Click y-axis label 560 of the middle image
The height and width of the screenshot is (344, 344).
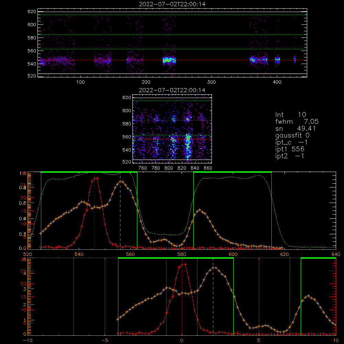coord(127,137)
